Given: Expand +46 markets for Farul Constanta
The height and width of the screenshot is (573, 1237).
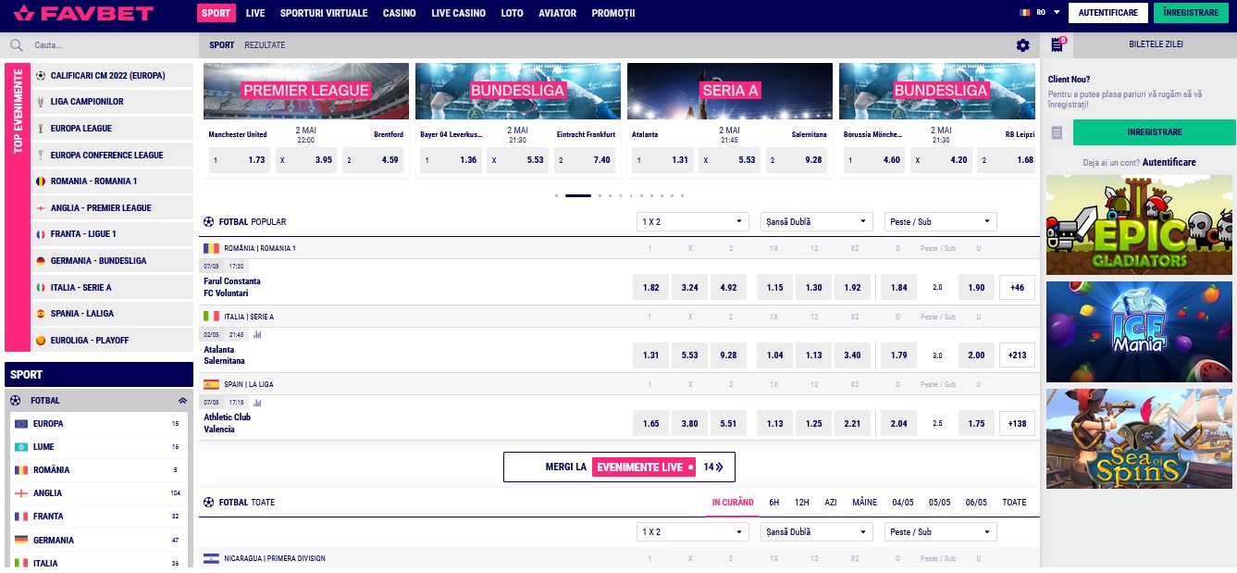Looking at the screenshot, I should click(1017, 288).
